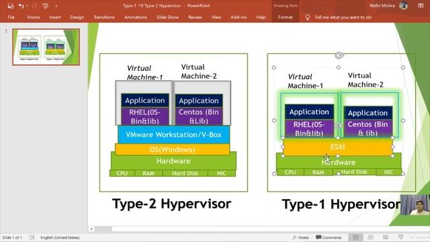Select the CPU cell in the Type-2 diagram

tap(122, 173)
